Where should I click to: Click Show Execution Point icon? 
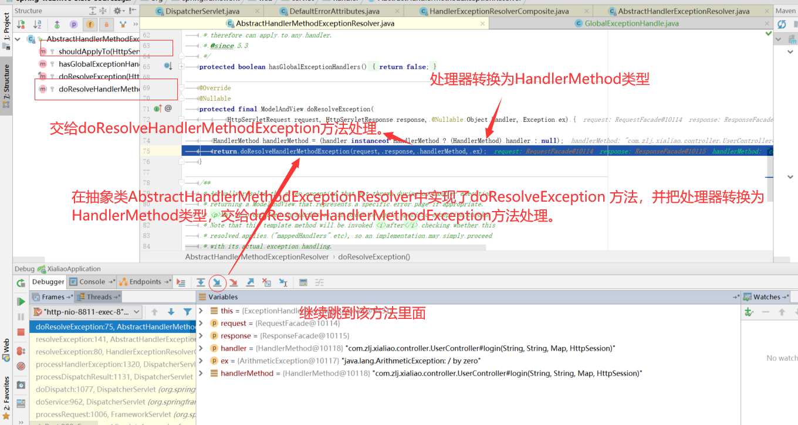coord(181,282)
